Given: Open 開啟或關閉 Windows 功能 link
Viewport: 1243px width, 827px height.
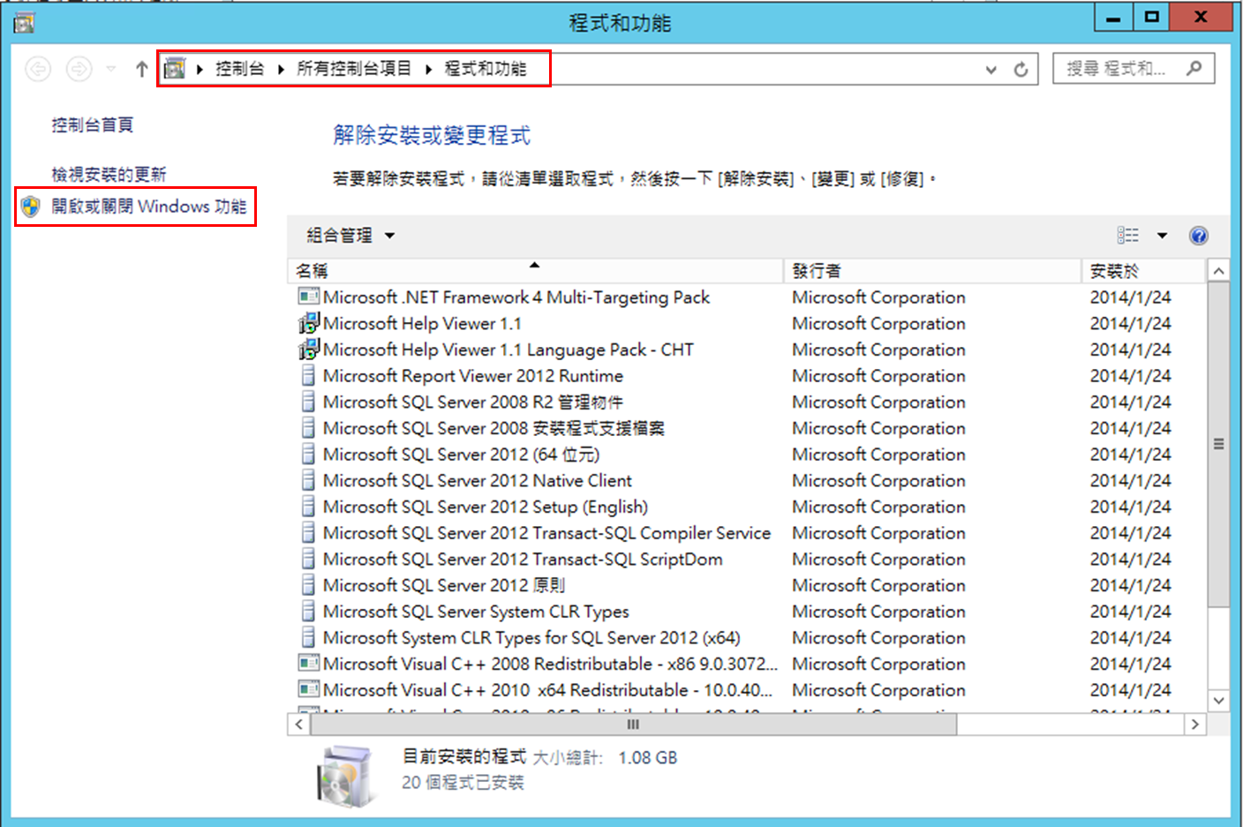Looking at the screenshot, I should pos(148,207).
